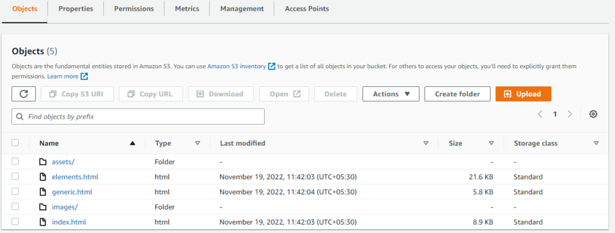Check the box for assets/ folder
Viewport: 615px width, 233px height.
15,161
